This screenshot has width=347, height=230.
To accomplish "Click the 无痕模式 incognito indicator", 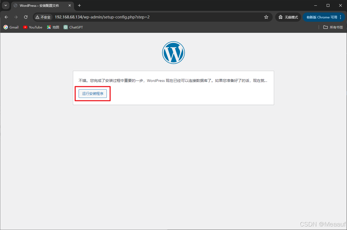I will tap(288, 17).
